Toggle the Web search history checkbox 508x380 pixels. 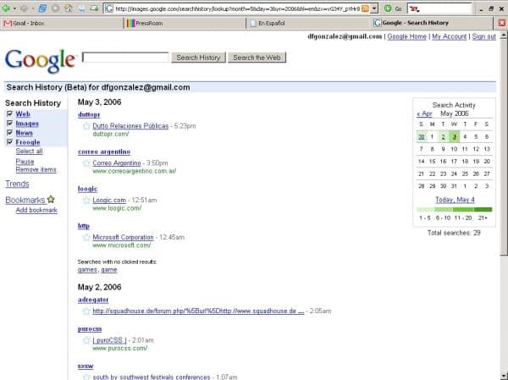pos(9,113)
